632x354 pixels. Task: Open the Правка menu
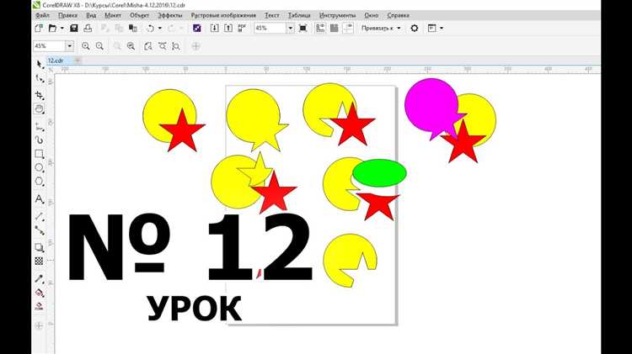coord(67,15)
